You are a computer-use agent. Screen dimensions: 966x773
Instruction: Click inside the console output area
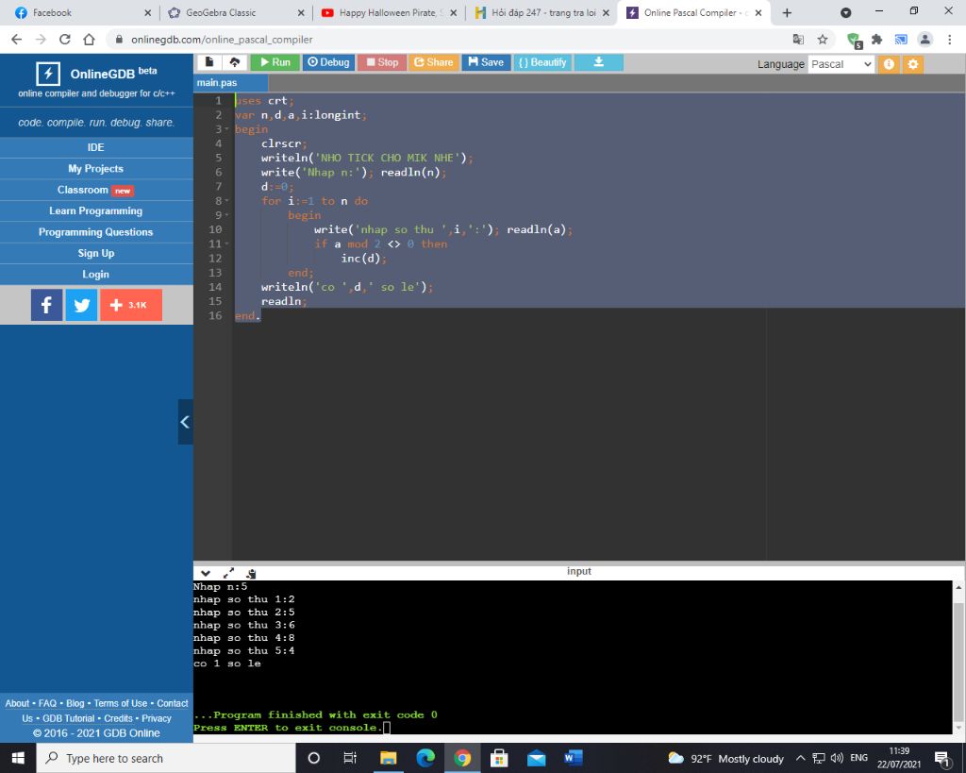click(x=573, y=657)
